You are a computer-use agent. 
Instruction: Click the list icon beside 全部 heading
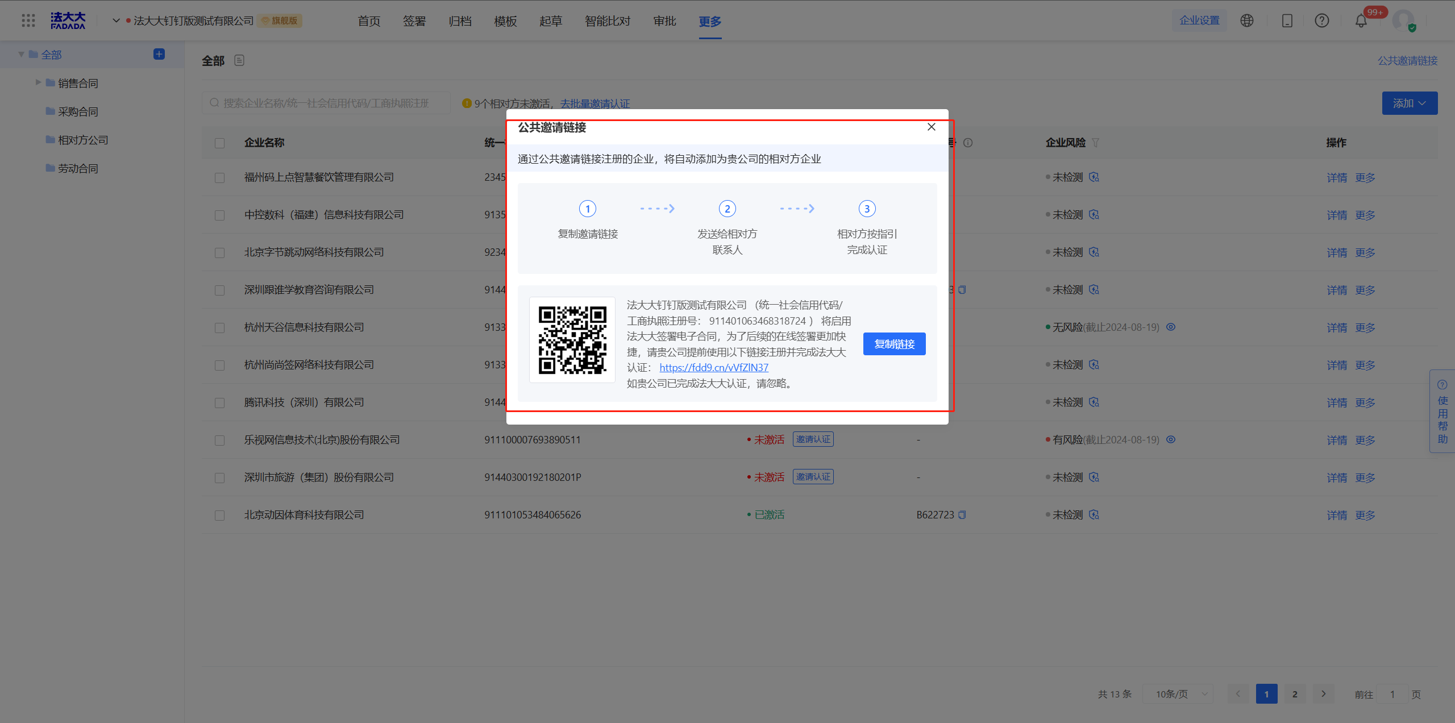click(x=239, y=60)
